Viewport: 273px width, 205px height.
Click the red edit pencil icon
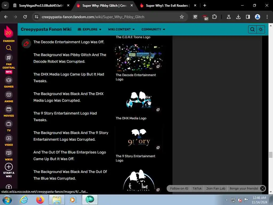26,44
